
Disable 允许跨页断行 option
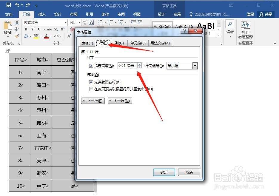[x=91, y=82]
